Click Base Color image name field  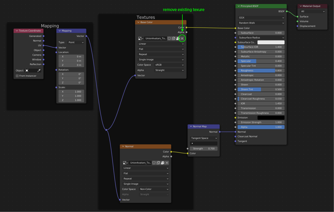[156, 38]
